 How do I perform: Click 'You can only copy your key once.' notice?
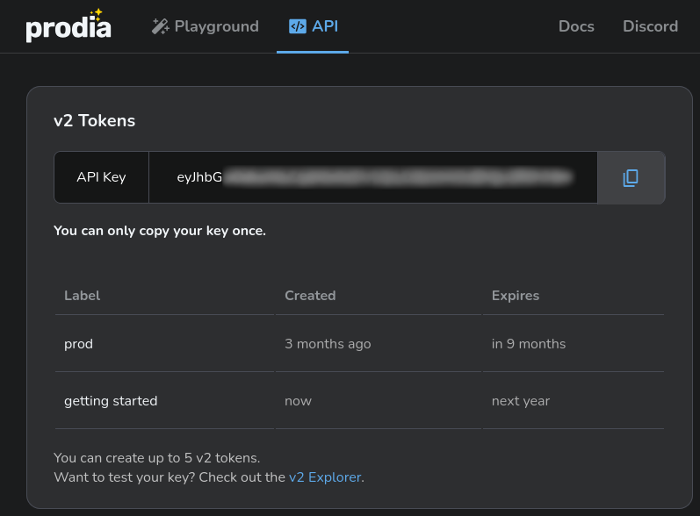click(160, 231)
